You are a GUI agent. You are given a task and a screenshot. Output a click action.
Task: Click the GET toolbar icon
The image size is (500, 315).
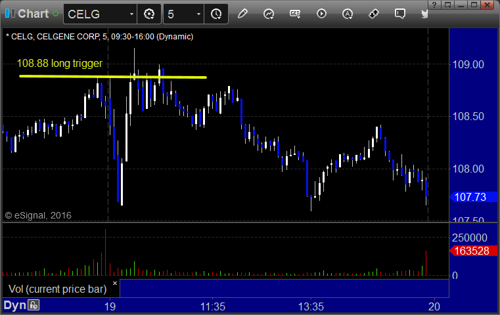point(295,14)
